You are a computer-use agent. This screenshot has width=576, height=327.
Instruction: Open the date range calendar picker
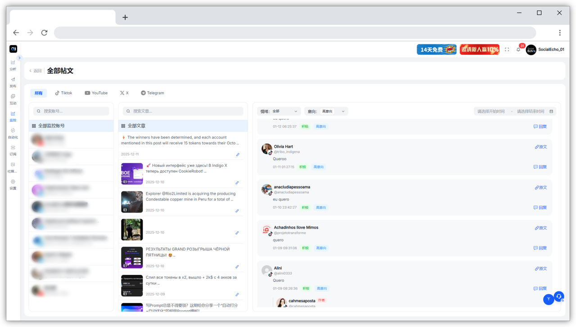click(551, 112)
